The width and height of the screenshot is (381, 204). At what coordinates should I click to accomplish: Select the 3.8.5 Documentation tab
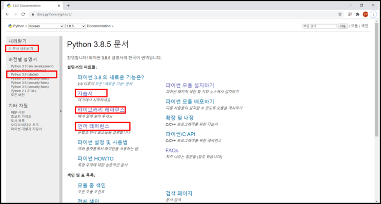point(34,6)
